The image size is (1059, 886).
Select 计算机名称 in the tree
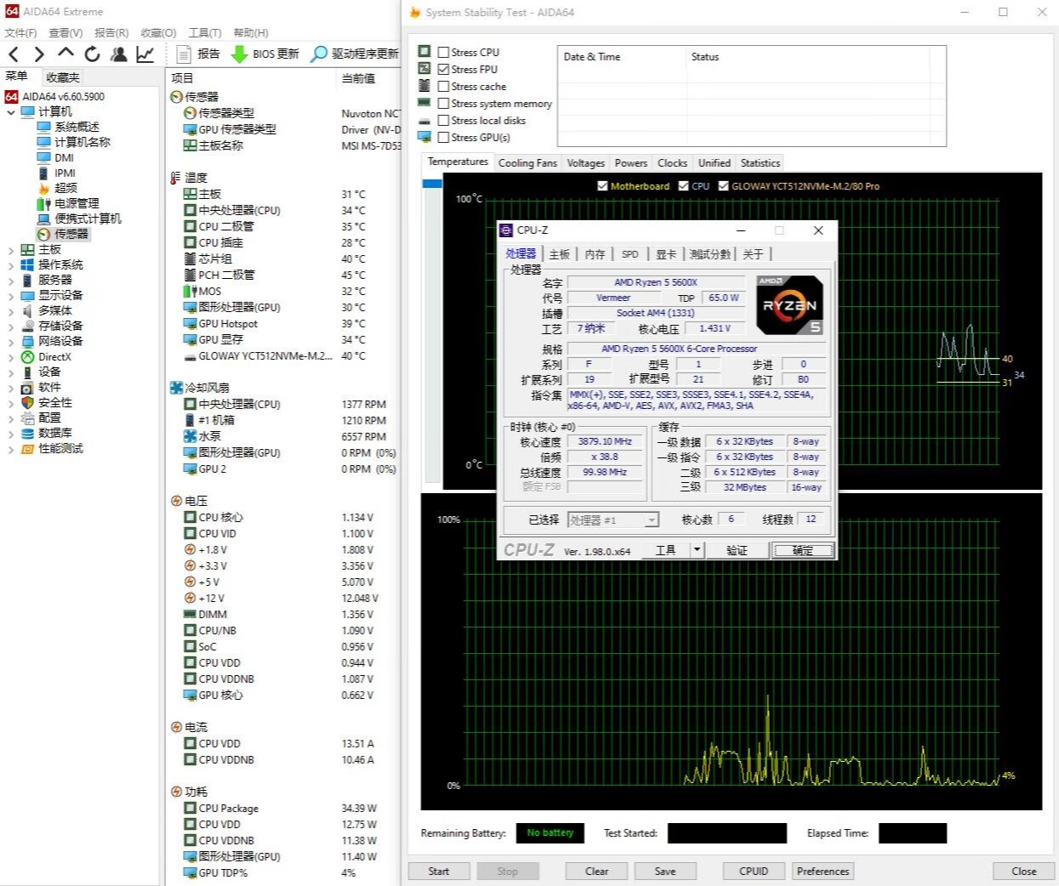(83, 142)
